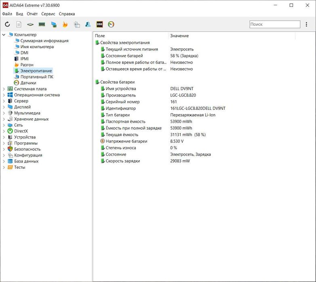Click the user profile toolbar icon
This screenshot has height=282, width=316.
[88, 24]
